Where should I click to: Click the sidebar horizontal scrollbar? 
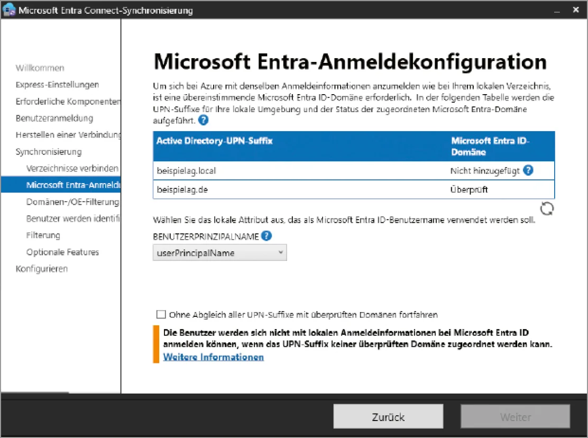tap(35, 393)
